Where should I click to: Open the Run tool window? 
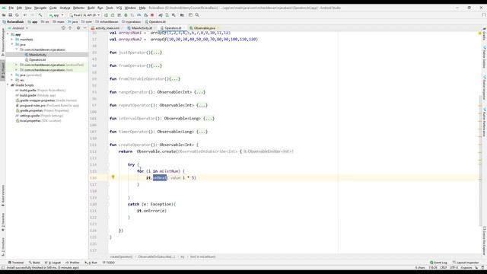[x=91, y=263]
